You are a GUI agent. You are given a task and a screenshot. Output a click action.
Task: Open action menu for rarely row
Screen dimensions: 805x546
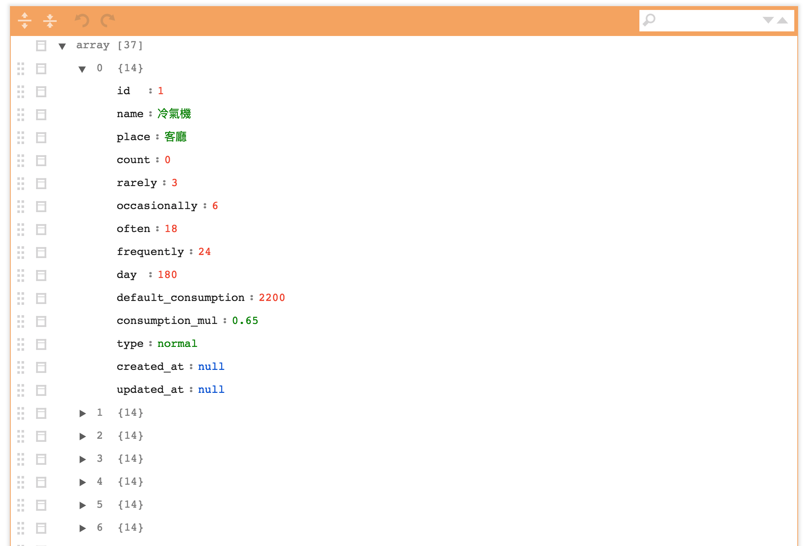[41, 184]
